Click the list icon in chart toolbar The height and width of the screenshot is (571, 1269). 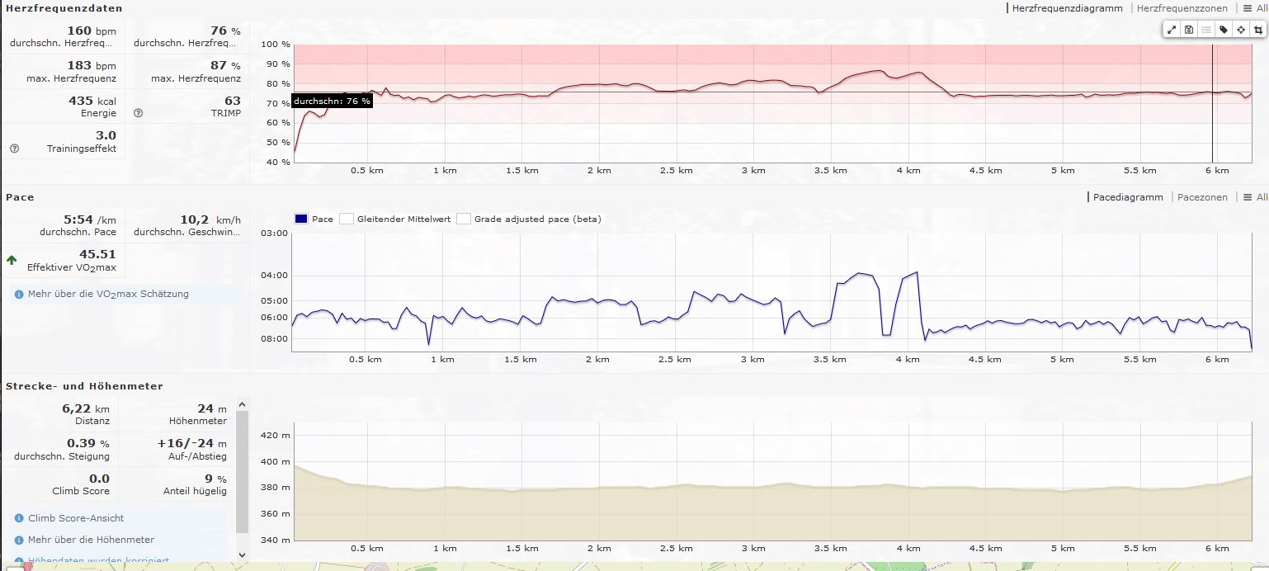[1206, 30]
